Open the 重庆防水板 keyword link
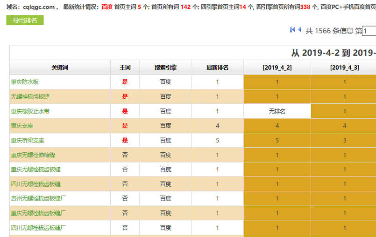 click(25, 82)
